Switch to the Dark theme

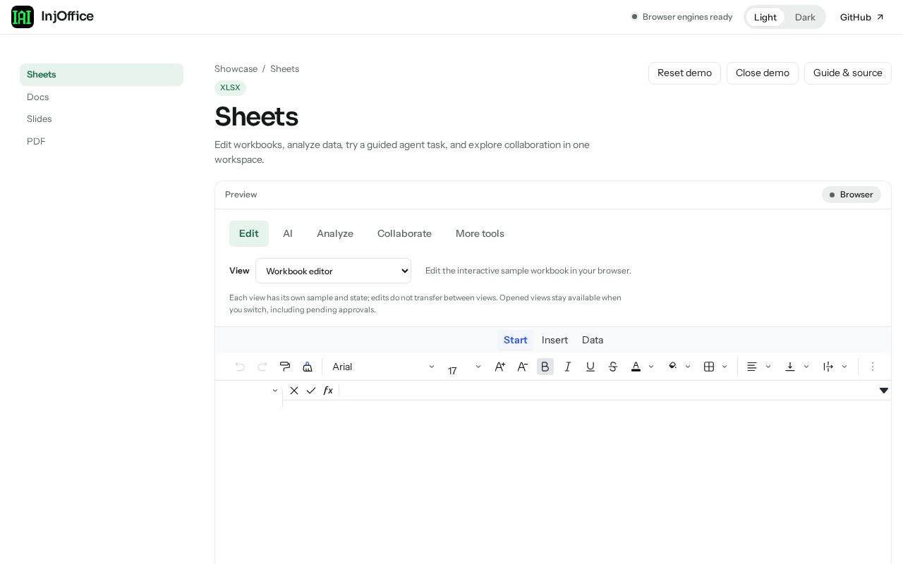click(805, 17)
